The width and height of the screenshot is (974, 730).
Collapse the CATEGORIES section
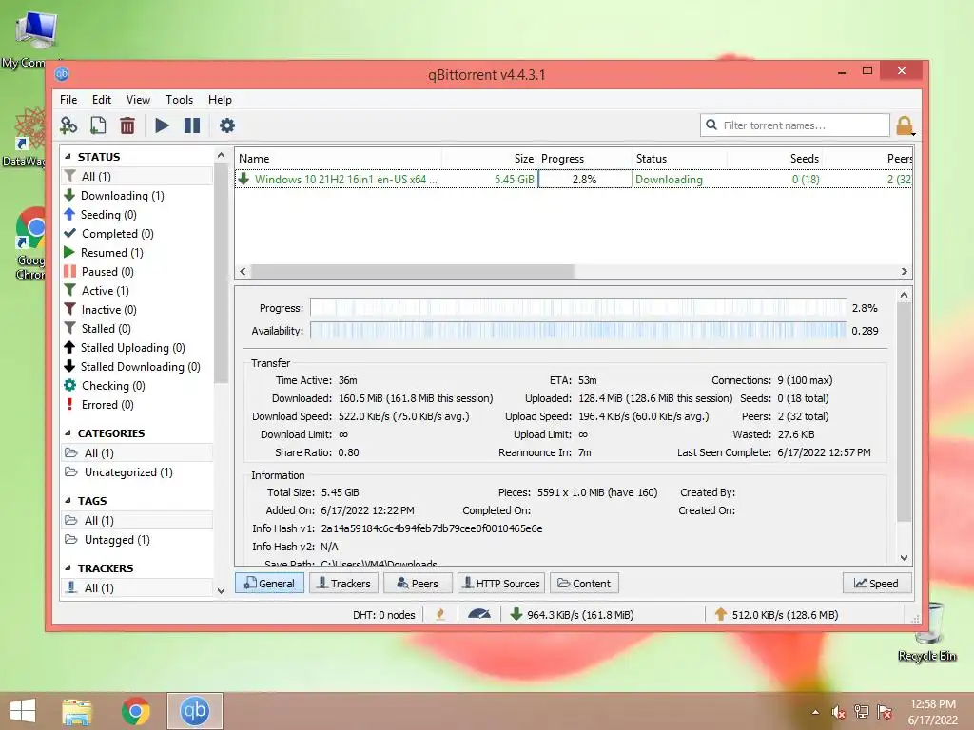[x=68, y=433]
